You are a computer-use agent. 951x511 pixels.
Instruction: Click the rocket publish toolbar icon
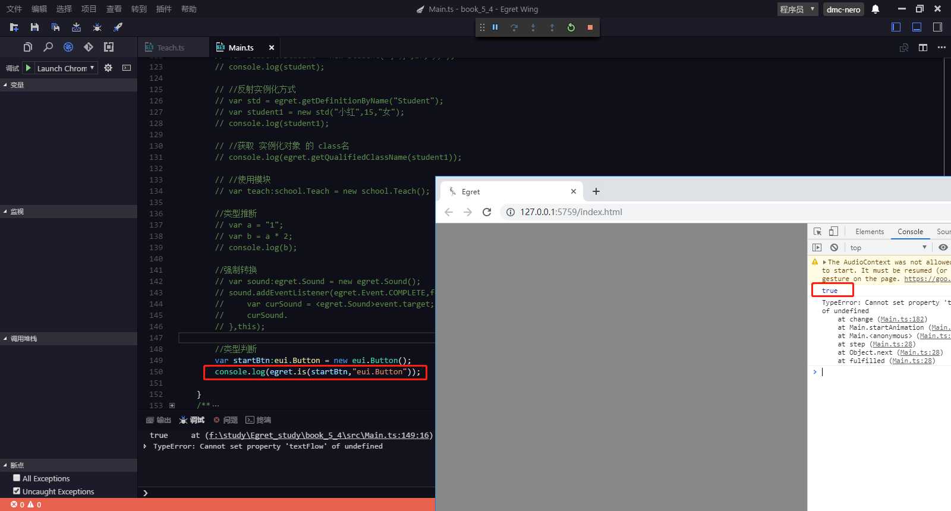[x=118, y=27]
